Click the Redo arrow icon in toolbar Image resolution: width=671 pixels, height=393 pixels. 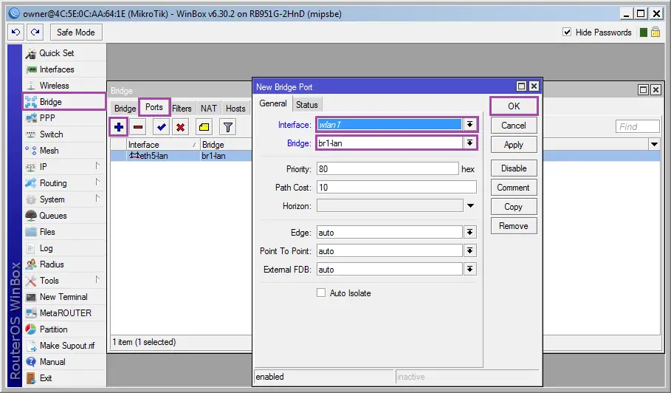pyautogui.click(x=35, y=32)
